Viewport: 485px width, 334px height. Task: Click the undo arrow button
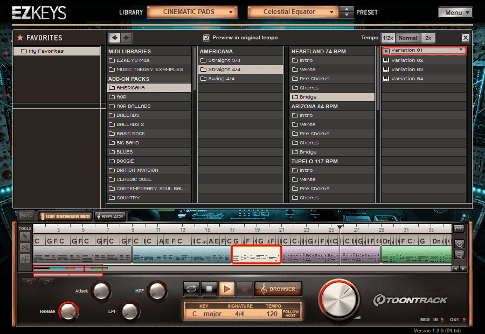point(29,282)
